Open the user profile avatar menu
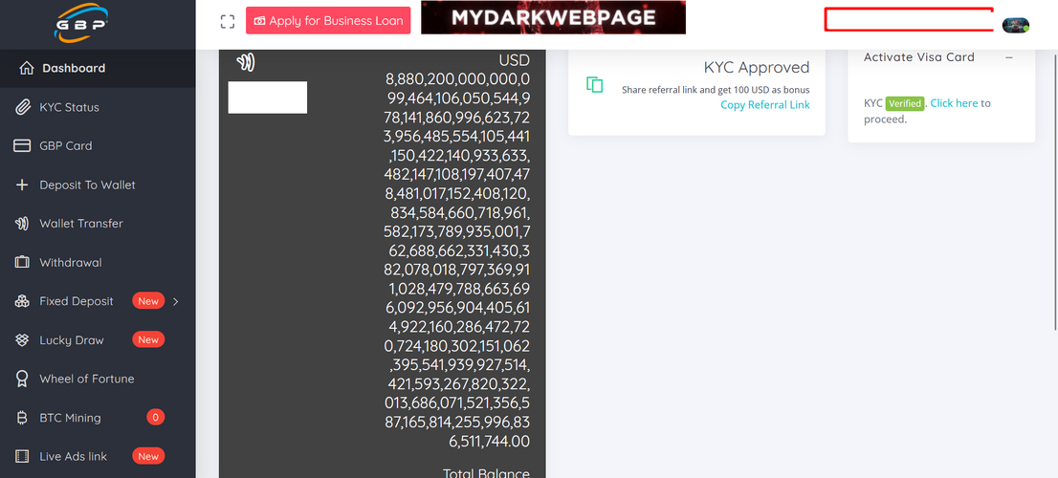 coord(1015,25)
